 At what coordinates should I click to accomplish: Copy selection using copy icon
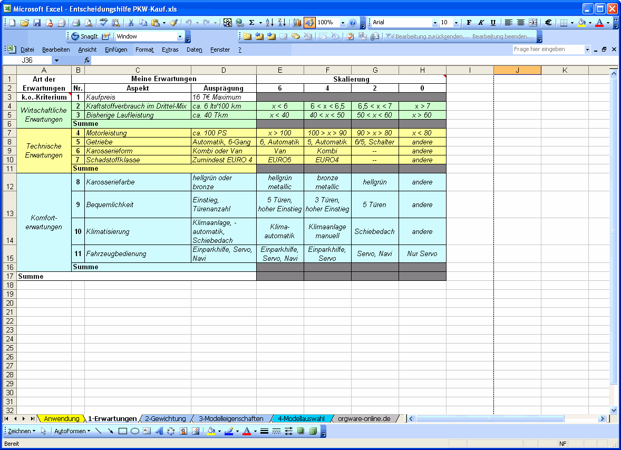point(143,23)
